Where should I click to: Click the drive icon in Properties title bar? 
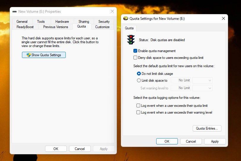(x=14, y=12)
